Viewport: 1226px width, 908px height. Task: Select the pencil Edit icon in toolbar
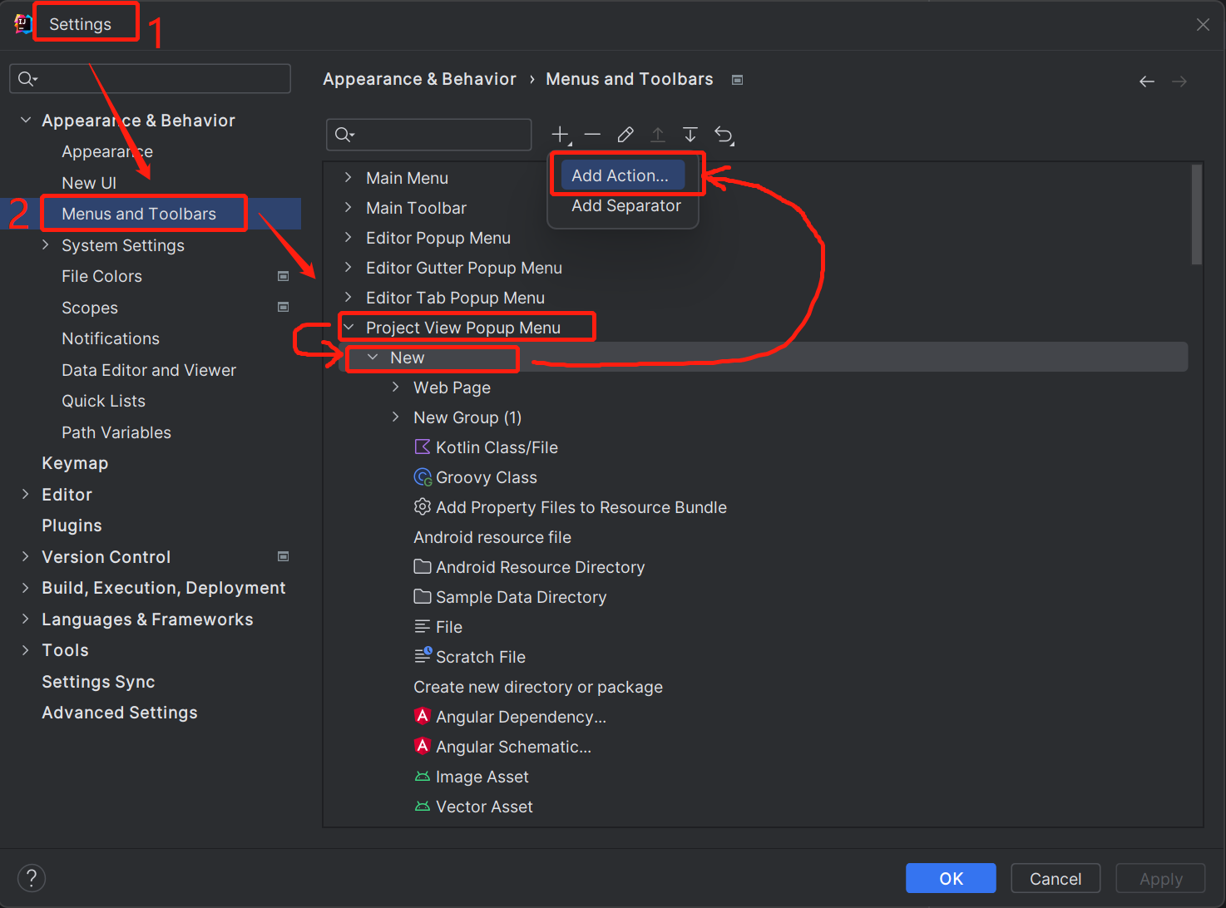click(x=625, y=134)
